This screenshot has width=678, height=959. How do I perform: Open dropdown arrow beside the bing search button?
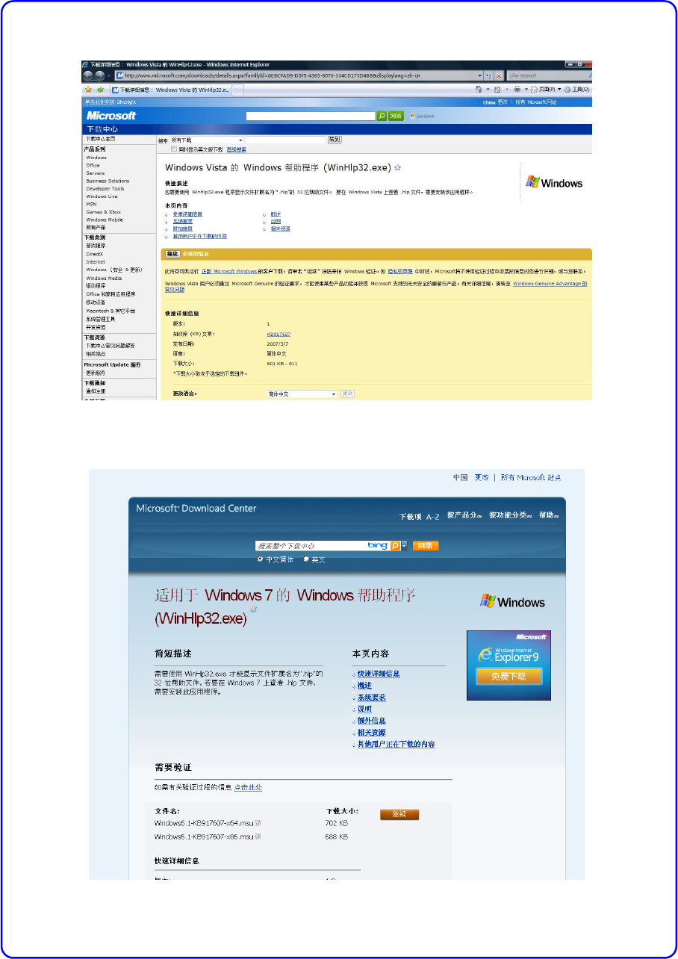coord(404,546)
